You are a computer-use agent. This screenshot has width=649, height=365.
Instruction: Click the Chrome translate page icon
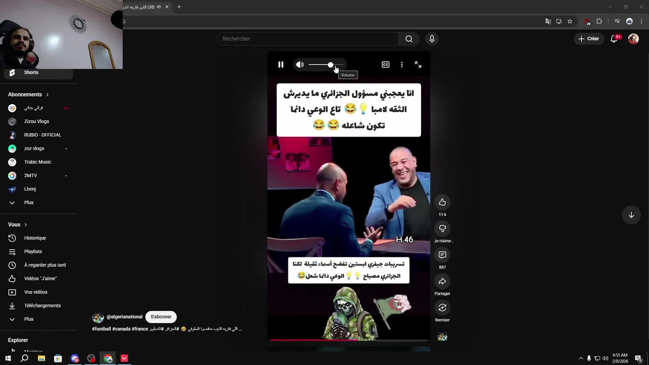[x=548, y=21]
